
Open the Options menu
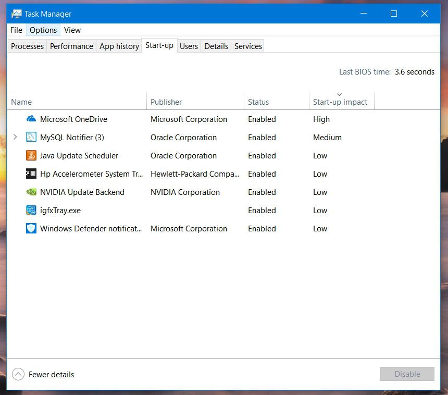pyautogui.click(x=43, y=30)
